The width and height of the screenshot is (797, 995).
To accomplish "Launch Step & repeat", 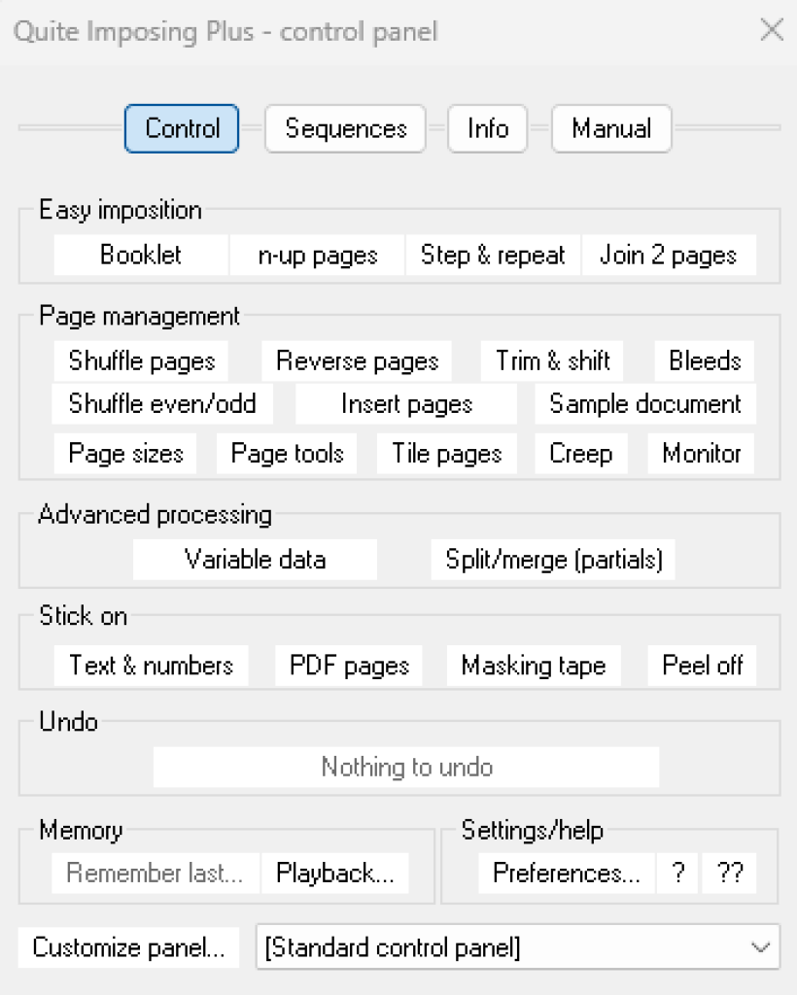I will pos(493,256).
